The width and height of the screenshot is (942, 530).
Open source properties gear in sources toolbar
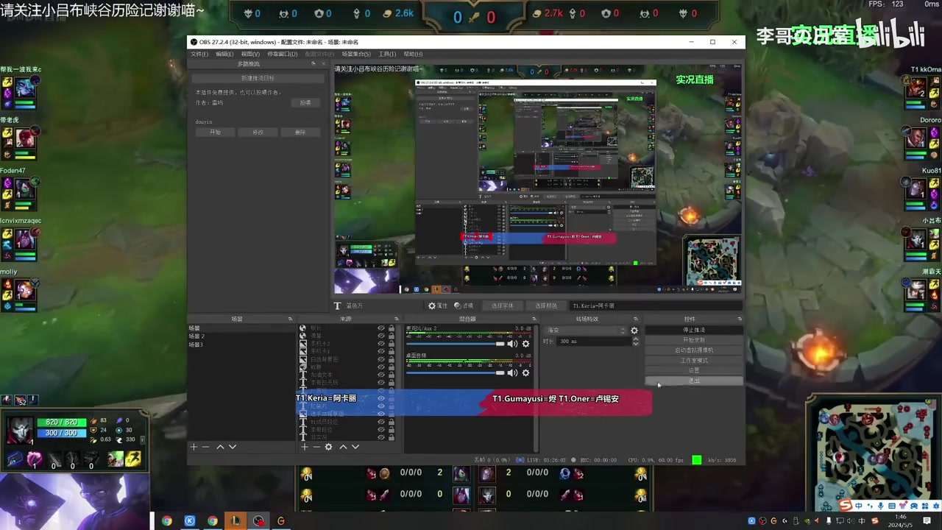(329, 447)
